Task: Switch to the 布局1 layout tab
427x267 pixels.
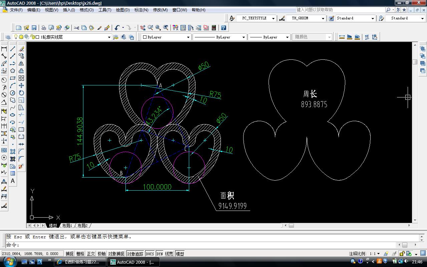Action: coord(67,226)
